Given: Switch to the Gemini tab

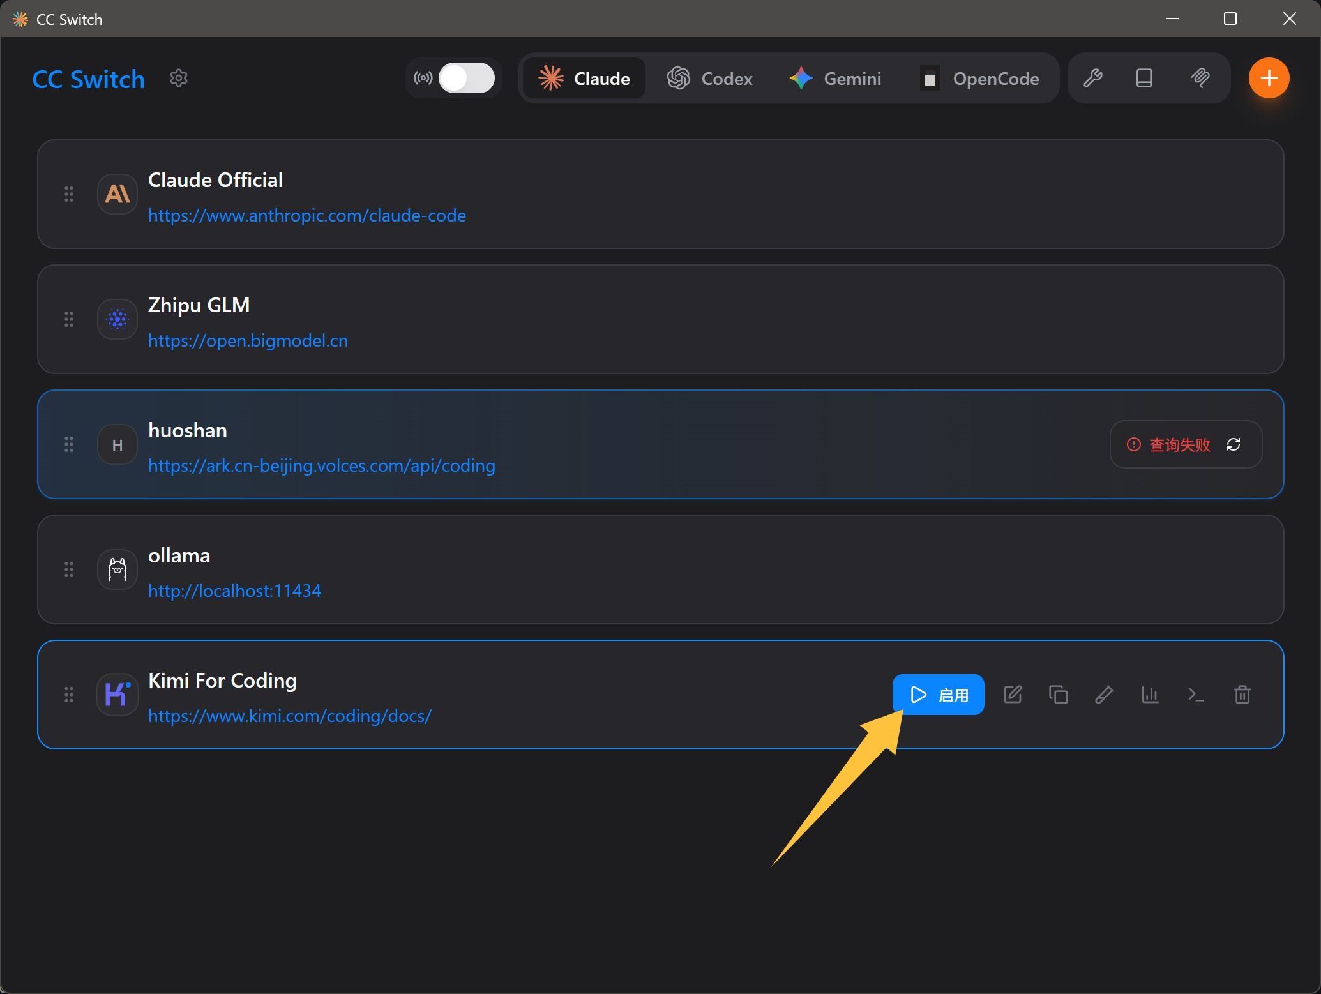Looking at the screenshot, I should click(x=835, y=79).
